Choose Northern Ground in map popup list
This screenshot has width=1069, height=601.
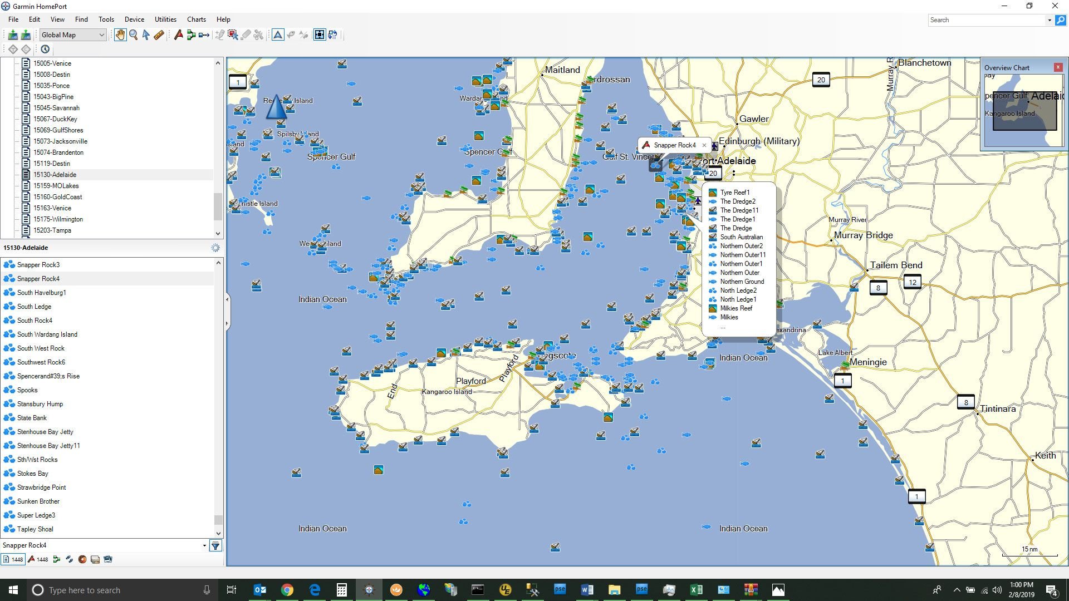(742, 282)
